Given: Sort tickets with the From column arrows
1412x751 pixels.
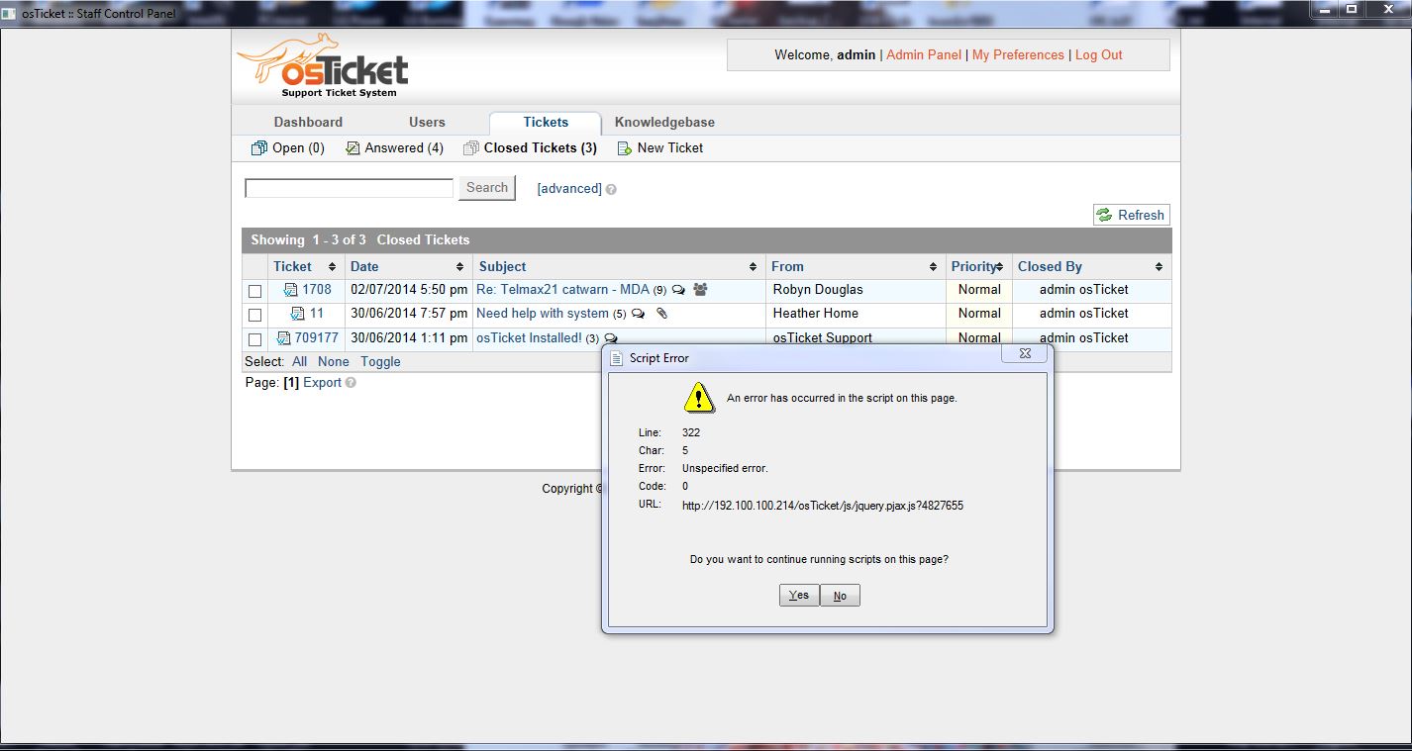Looking at the screenshot, I should point(931,266).
